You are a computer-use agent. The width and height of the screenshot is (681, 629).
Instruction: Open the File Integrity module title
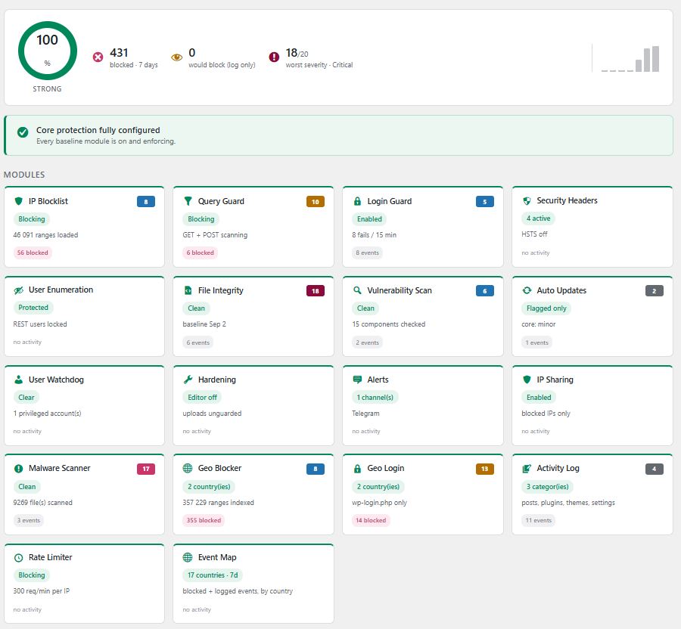(221, 290)
